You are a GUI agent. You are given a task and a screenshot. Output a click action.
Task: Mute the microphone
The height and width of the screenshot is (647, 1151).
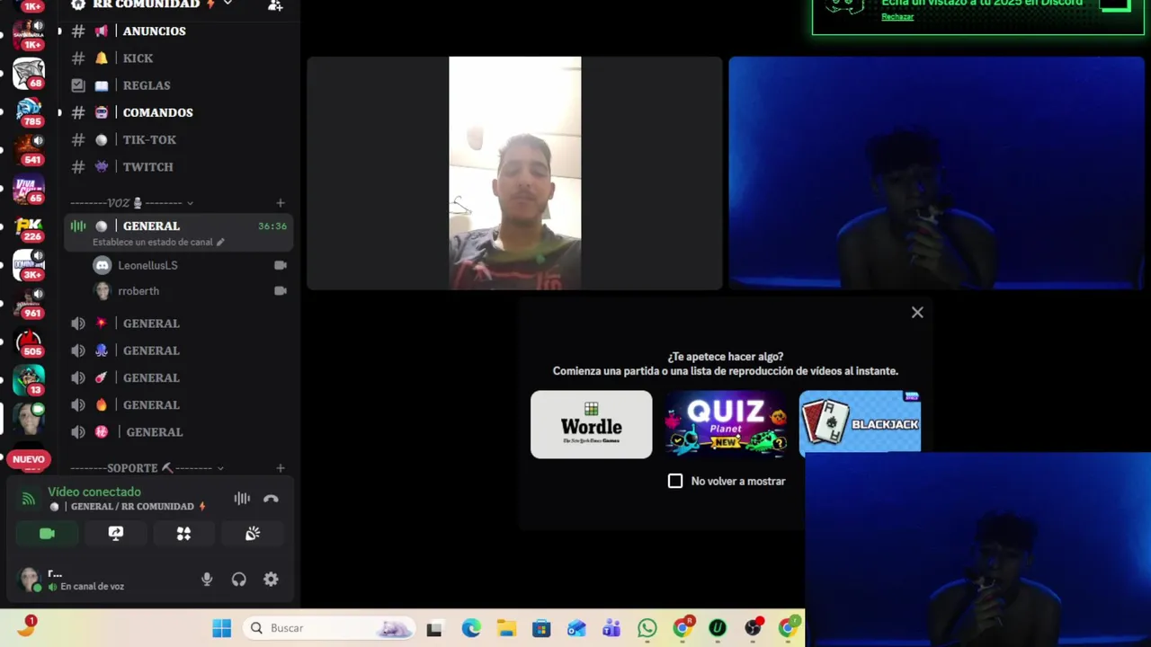pyautogui.click(x=207, y=580)
